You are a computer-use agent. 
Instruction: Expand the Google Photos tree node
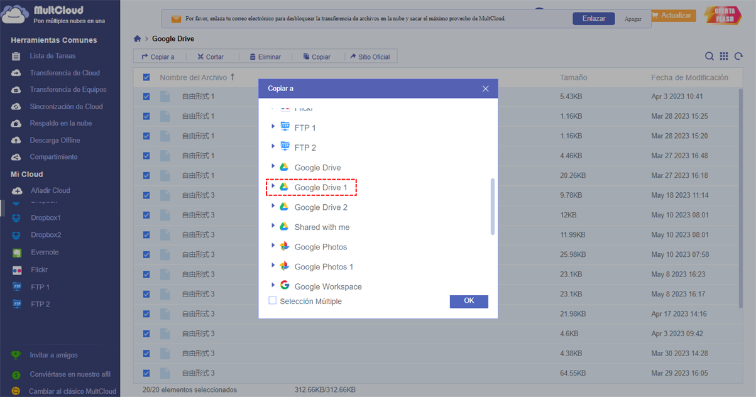coord(273,246)
